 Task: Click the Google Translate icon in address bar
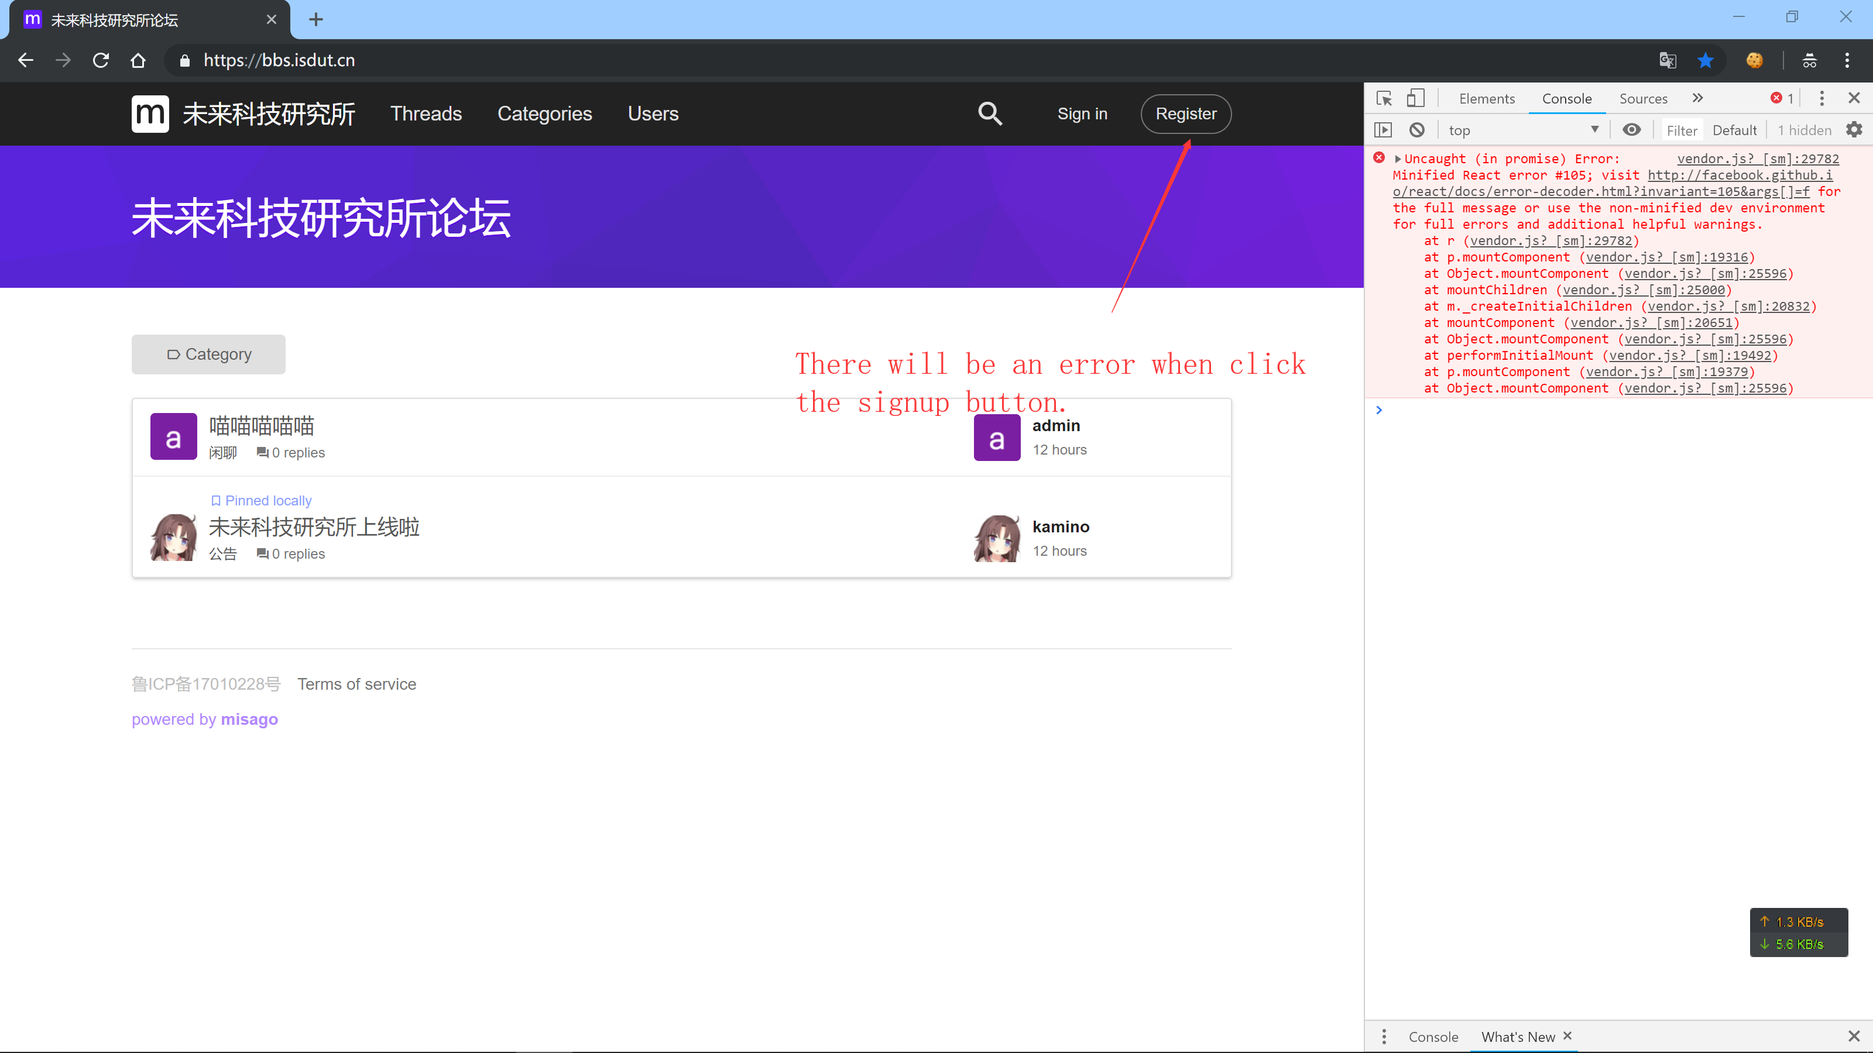1667,60
